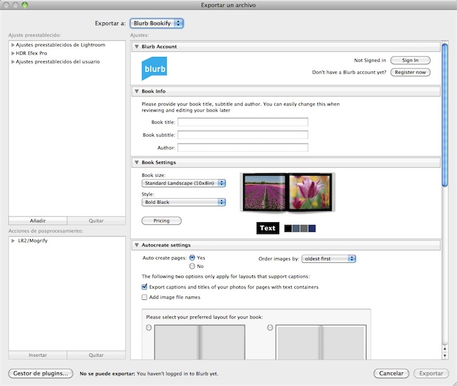Select Yes for Auto create pages
The width and height of the screenshot is (457, 386).
pyautogui.click(x=192, y=258)
